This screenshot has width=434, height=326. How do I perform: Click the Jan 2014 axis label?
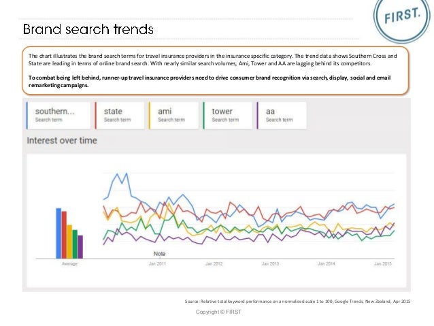[x=327, y=263]
